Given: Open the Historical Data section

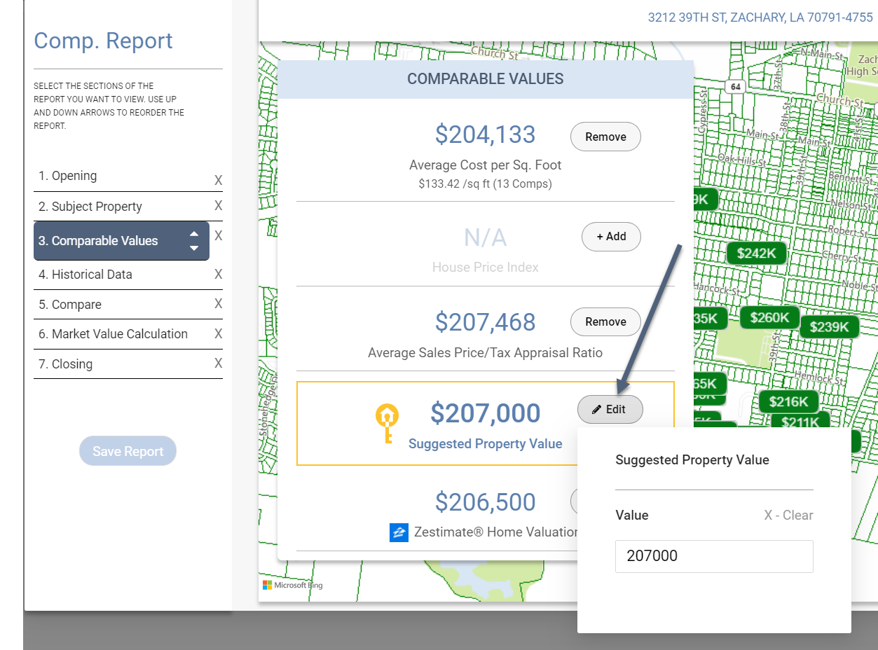Looking at the screenshot, I should (x=85, y=275).
